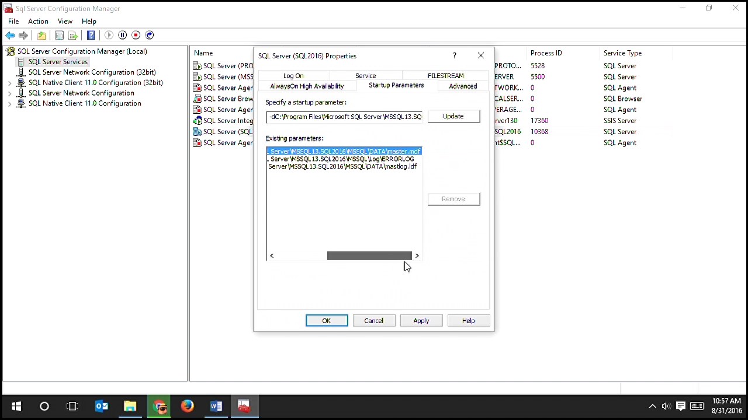
Task: Open Outlook from the taskbar
Action: [102, 406]
